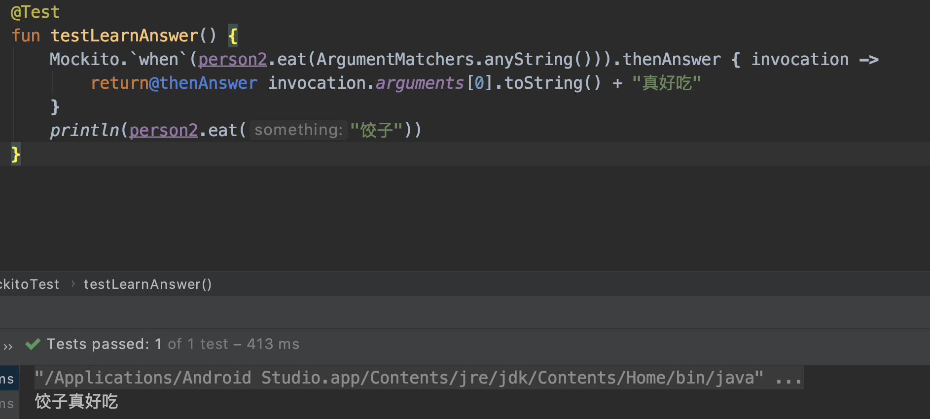Click the highlighted closing brace of function
The width and height of the screenshot is (930, 419).
point(16,154)
